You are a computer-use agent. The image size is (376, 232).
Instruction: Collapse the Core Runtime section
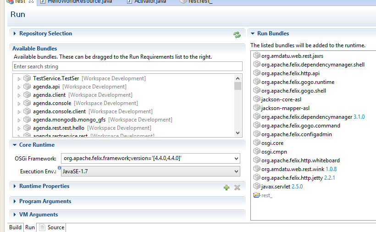coord(15,145)
